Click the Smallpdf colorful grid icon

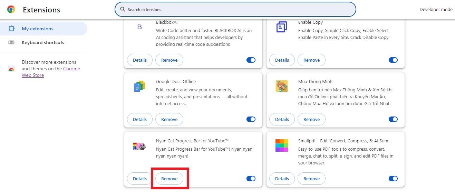tap(282, 145)
